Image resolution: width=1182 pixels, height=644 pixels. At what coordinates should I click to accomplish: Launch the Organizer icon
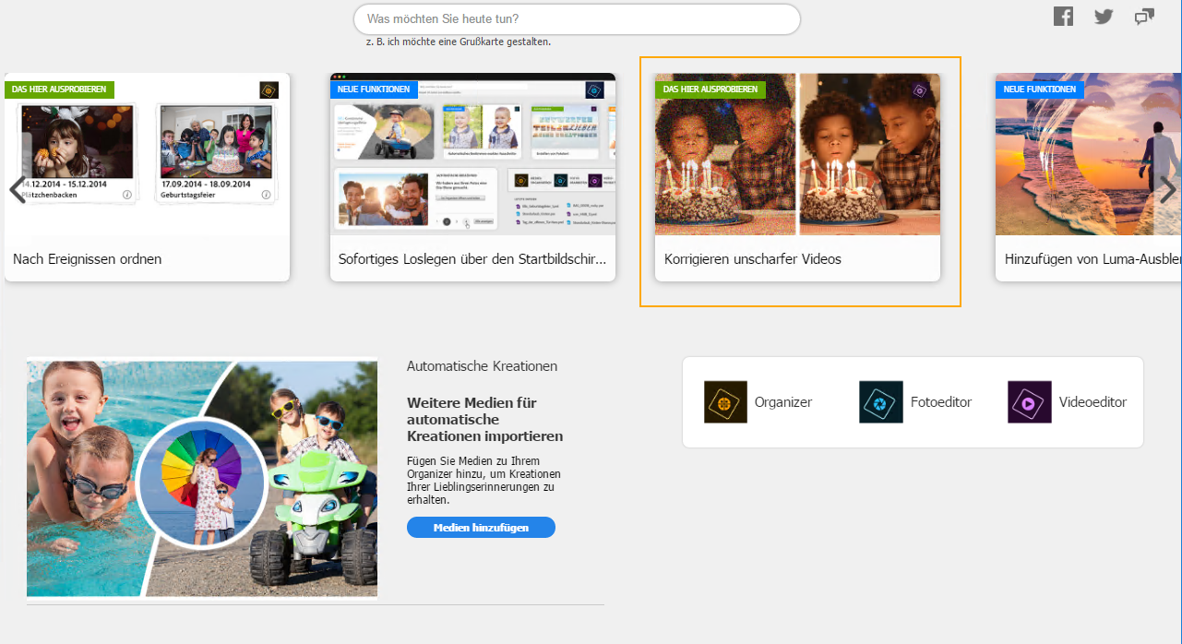tap(725, 402)
